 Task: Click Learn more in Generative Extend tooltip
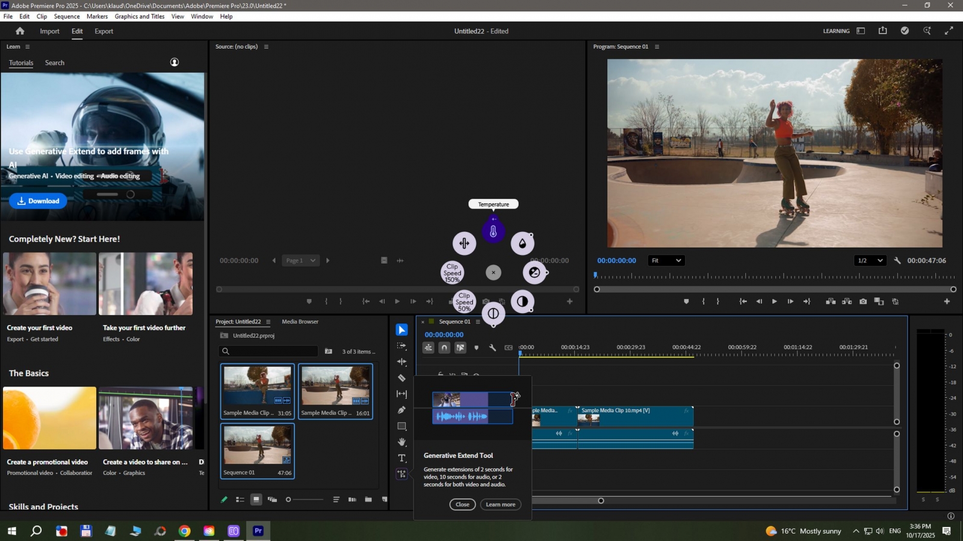point(500,504)
